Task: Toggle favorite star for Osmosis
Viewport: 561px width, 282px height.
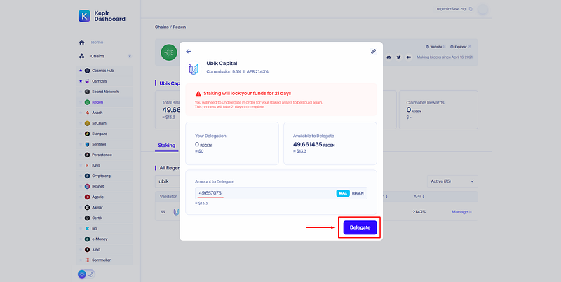Action: coord(81,81)
